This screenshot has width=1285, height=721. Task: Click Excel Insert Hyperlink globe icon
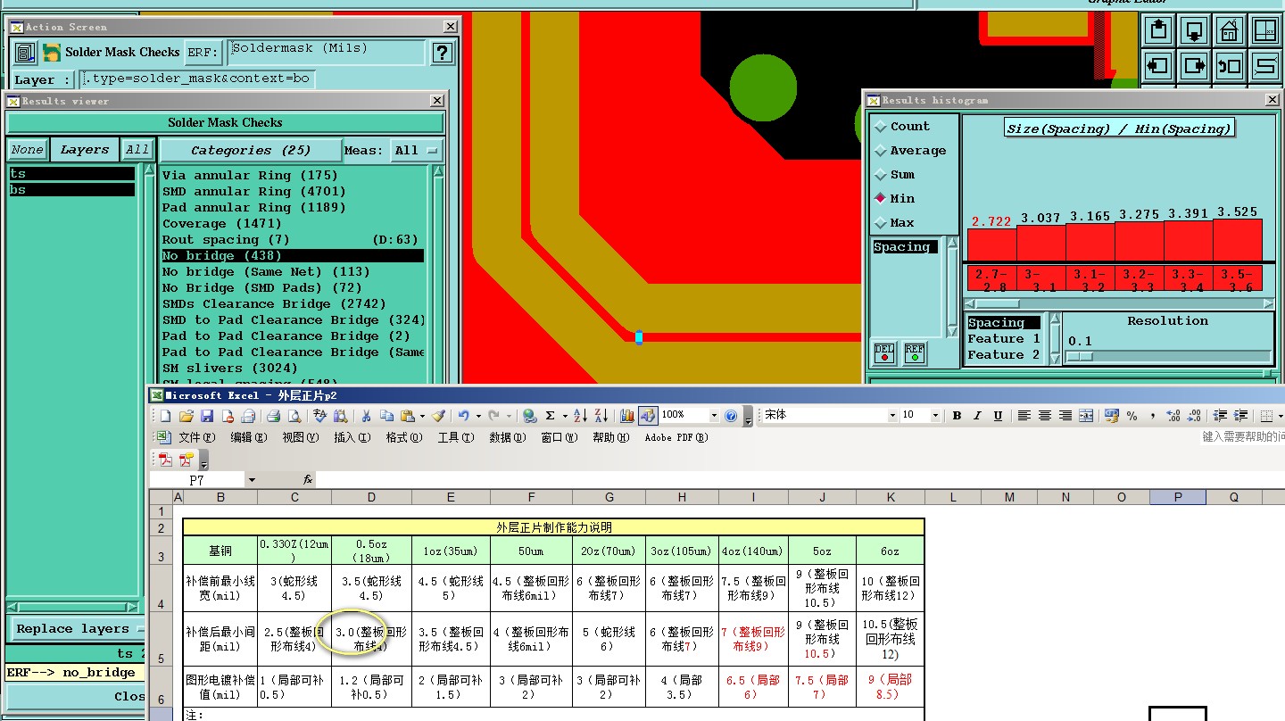(x=530, y=416)
